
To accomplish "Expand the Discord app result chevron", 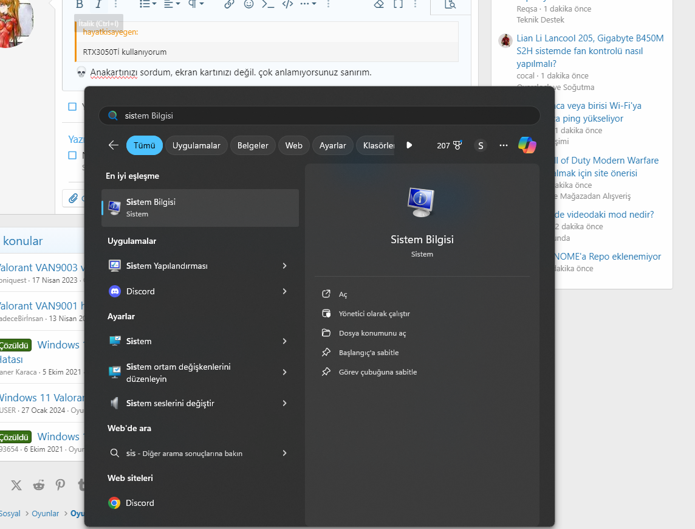I will tap(284, 291).
